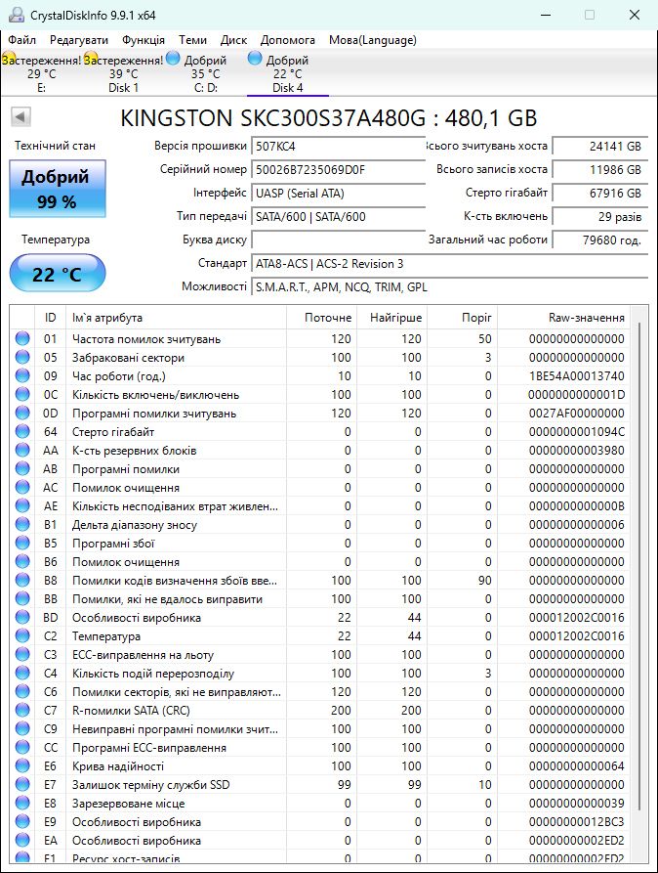
Task: Click status orb for attribute 05 Забраковані сектори
Action: click(22, 357)
